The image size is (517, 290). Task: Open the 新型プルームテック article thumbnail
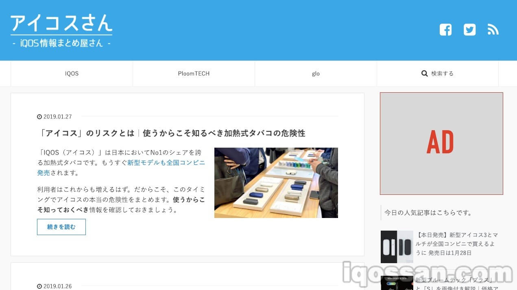397,283
